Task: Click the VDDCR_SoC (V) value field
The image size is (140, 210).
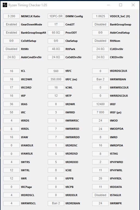Action: click(100, 16)
